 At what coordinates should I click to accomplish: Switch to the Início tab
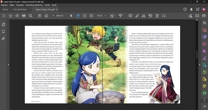(5, 9)
